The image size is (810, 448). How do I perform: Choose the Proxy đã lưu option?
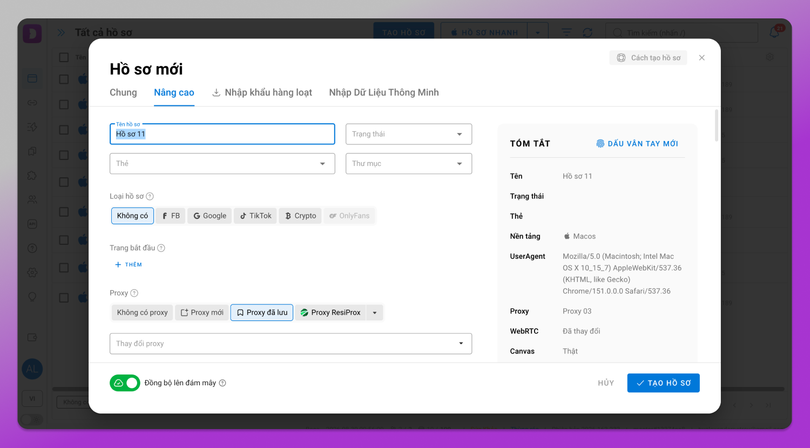point(262,312)
